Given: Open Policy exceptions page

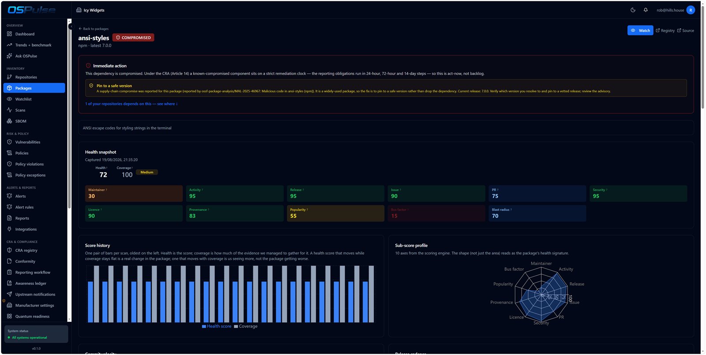Looking at the screenshot, I should [x=34, y=175].
